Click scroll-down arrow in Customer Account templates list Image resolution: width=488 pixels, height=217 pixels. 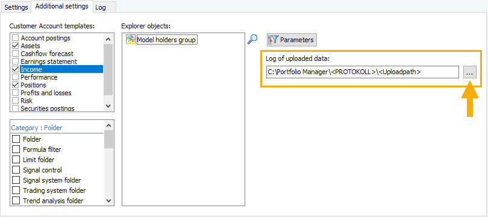[x=108, y=106]
